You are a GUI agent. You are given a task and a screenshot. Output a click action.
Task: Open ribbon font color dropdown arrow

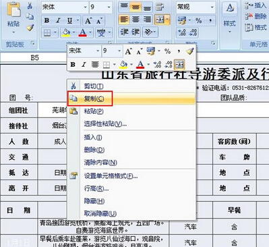click(x=90, y=33)
